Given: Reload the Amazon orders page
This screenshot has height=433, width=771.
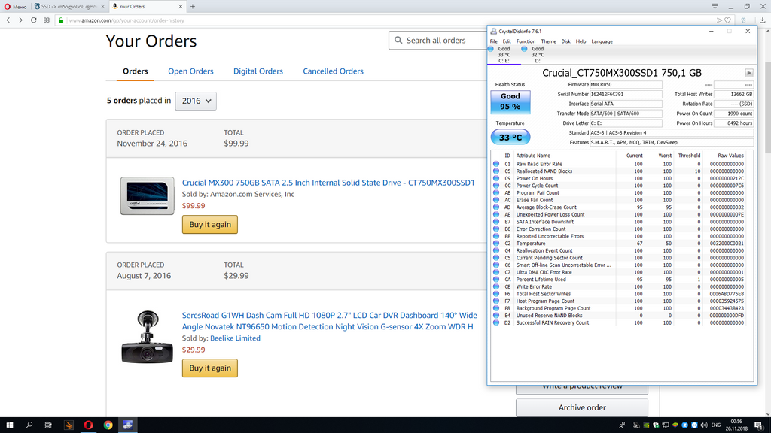Looking at the screenshot, I should (x=33, y=20).
